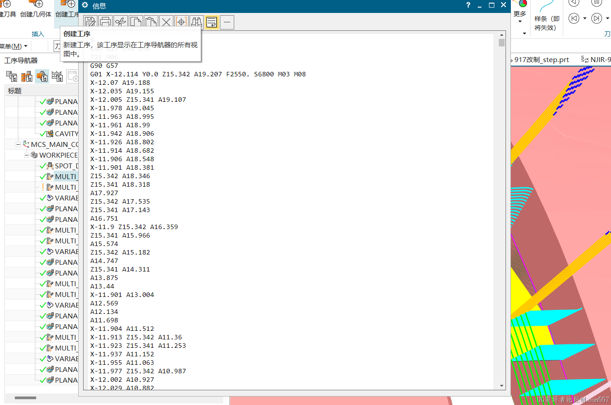This screenshot has width=611, height=405.
Task: Click the line 'X-11.901 A13.004'
Action: (x=122, y=295)
